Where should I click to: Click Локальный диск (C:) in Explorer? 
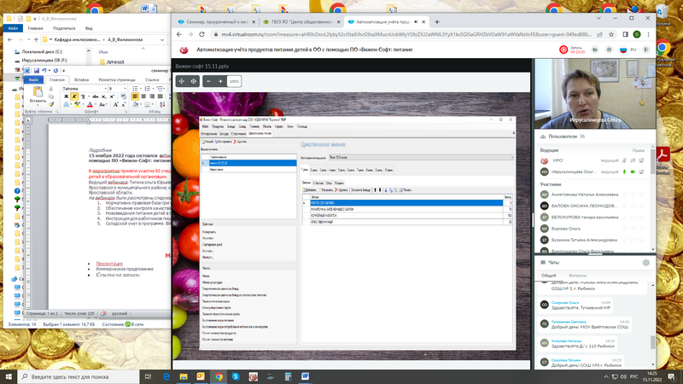tap(42, 52)
